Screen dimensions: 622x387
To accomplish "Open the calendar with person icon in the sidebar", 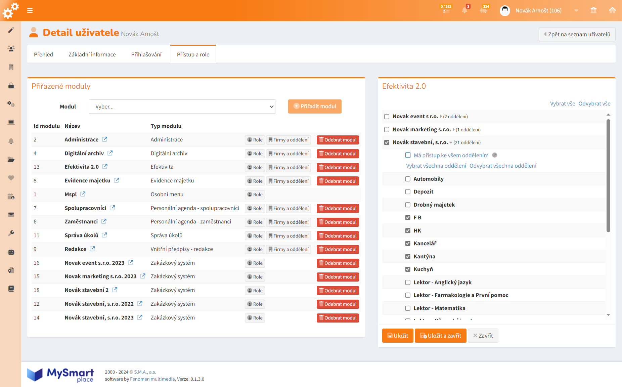I will click(x=11, y=196).
